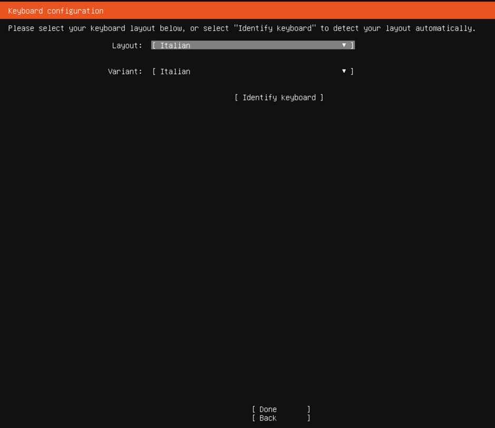Click the opening bracket of Done button
This screenshot has height=428, width=495.
[254, 409]
